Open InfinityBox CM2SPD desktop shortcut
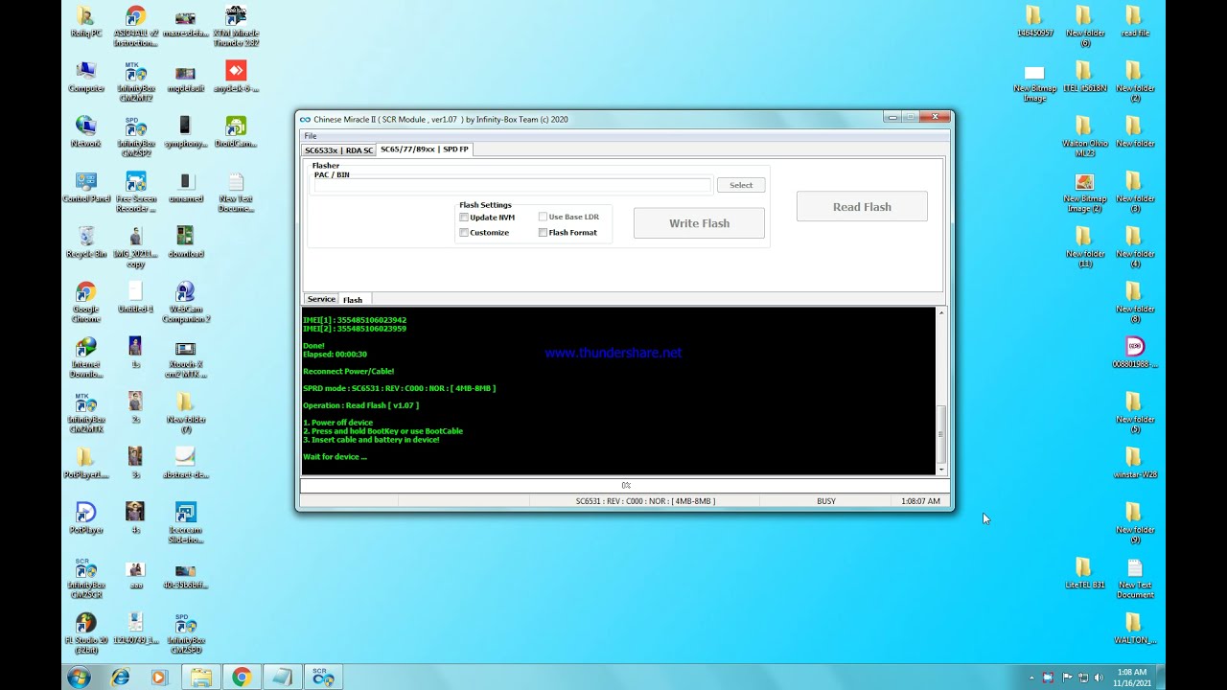This screenshot has height=690, width=1227. point(186,633)
